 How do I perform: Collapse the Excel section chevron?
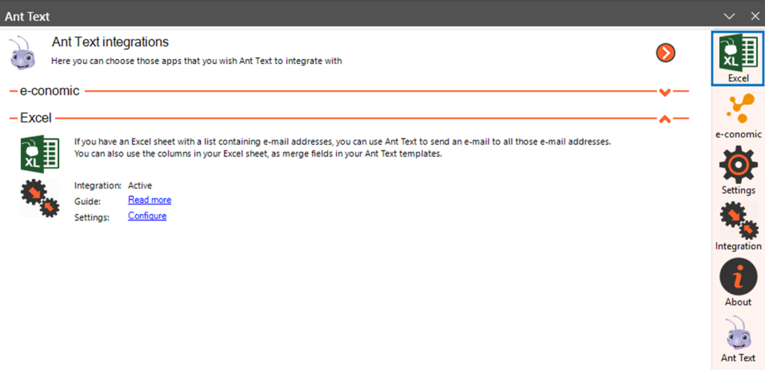click(665, 119)
